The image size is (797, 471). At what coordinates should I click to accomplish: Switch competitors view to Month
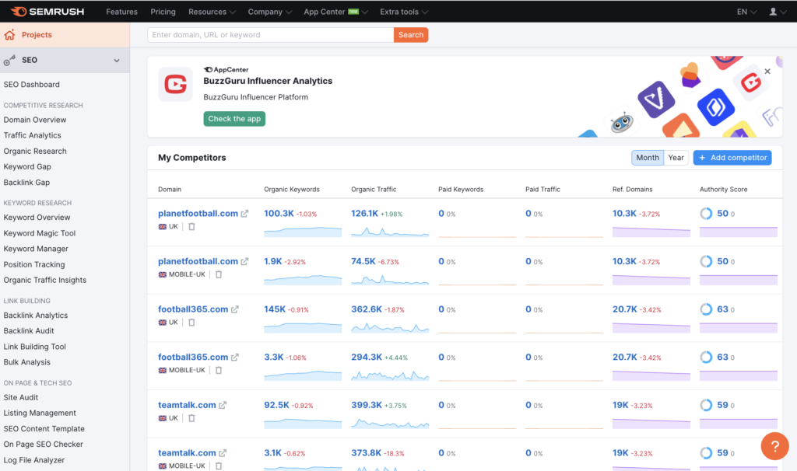[648, 157]
